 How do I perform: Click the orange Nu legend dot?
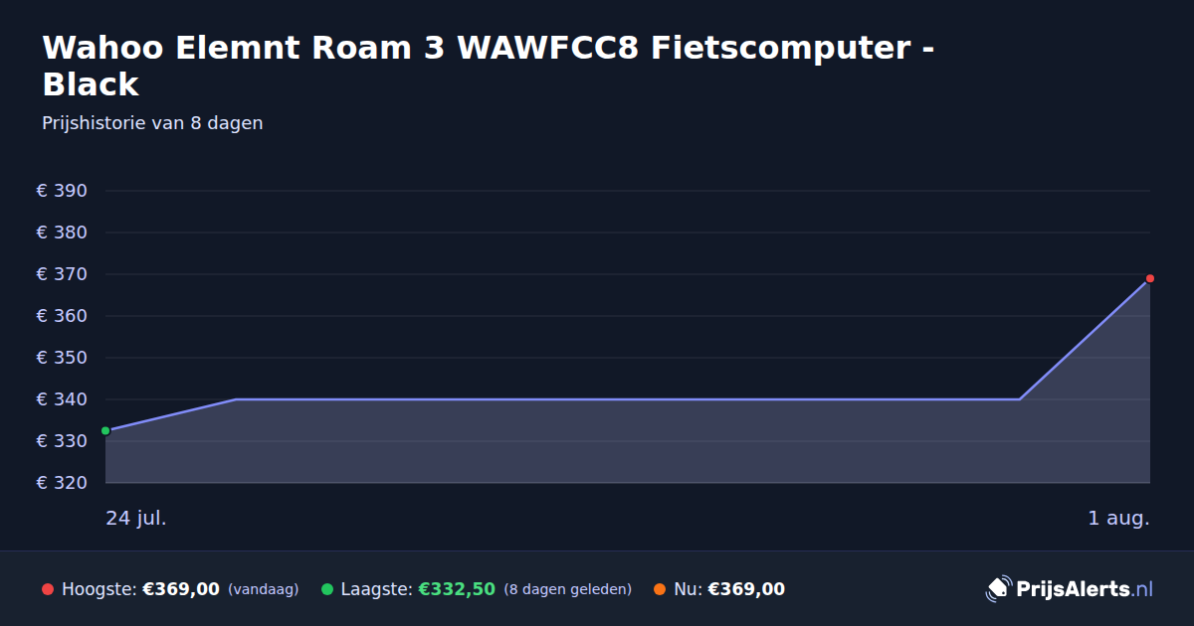click(660, 589)
